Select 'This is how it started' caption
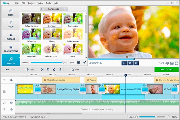 (x=61, y=80)
